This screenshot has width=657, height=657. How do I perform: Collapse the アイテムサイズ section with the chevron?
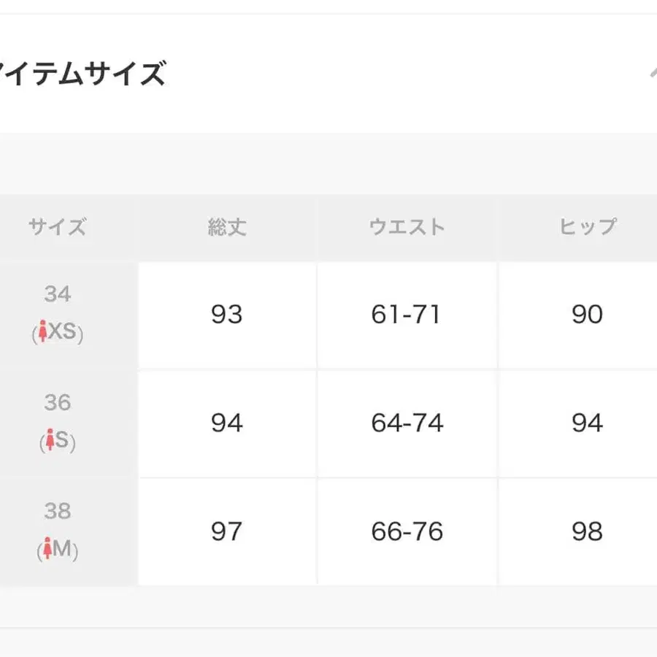tap(652, 73)
